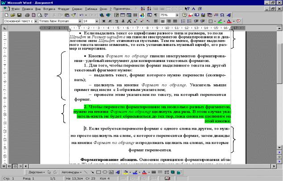The width and height of the screenshot is (283, 181).
Task: Undo the last action with the undo arrow
Action: coord(82,15)
